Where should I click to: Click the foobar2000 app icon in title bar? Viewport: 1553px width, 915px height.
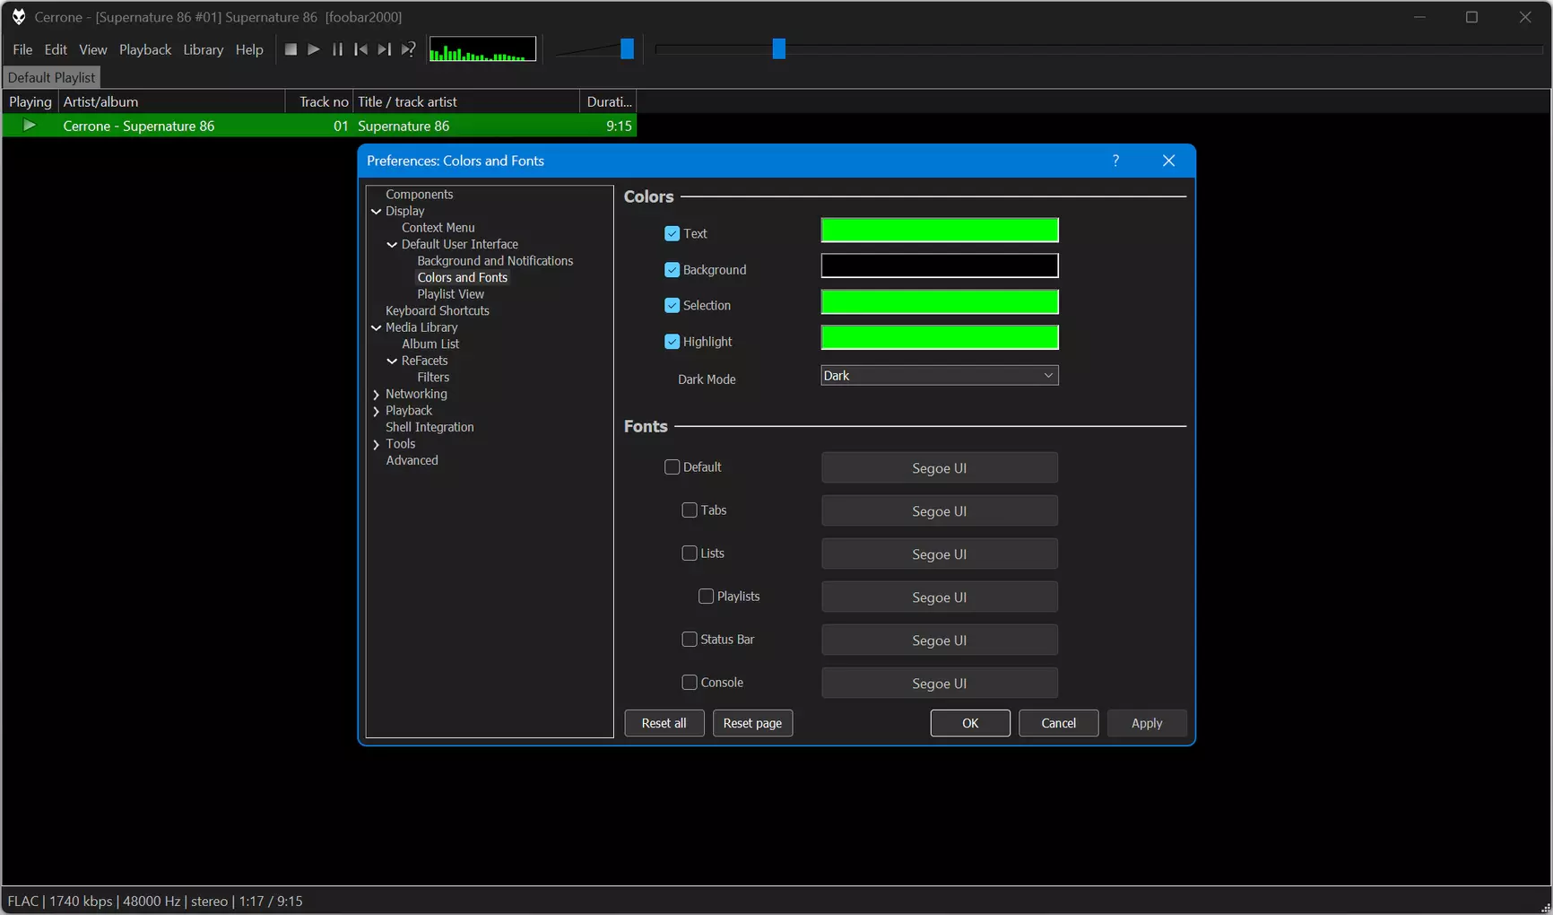18,17
